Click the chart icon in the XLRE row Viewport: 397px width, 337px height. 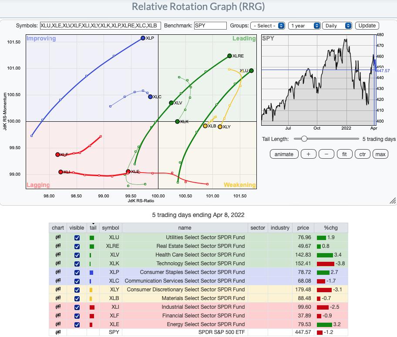57,246
